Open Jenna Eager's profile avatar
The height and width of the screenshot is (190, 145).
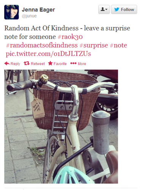click(x=11, y=12)
